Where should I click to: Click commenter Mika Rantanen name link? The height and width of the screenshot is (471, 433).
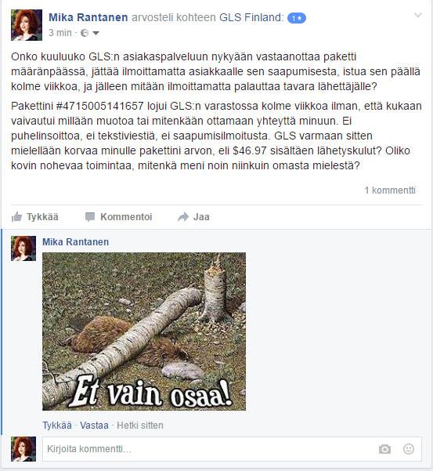[76, 242]
